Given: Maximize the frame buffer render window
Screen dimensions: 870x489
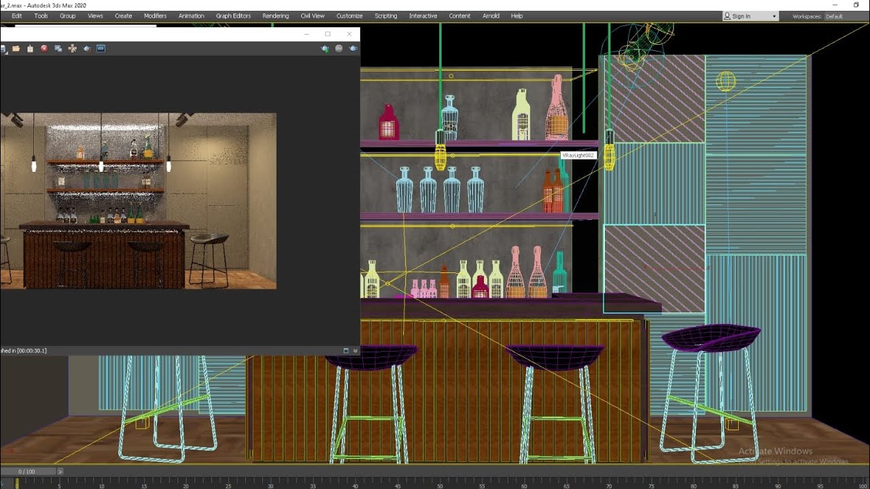Looking at the screenshot, I should coord(328,34).
